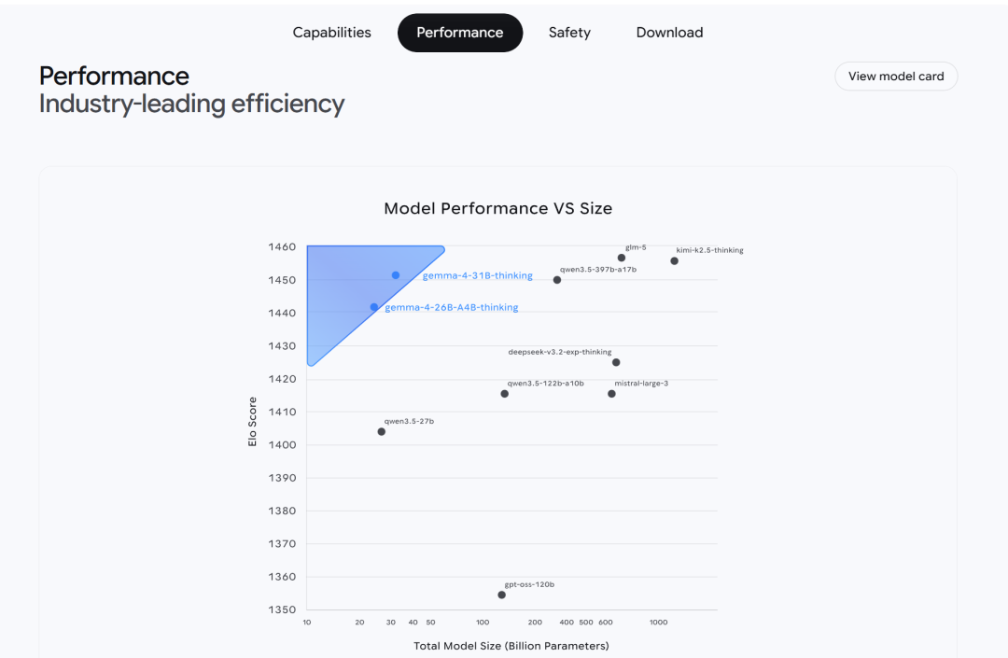
Task: Click the Elo Score axis label
Action: 252,422
